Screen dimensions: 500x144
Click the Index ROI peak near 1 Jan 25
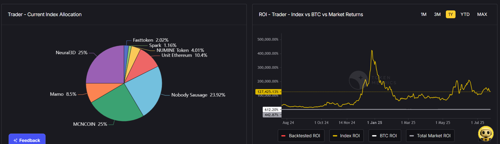(x=372, y=51)
